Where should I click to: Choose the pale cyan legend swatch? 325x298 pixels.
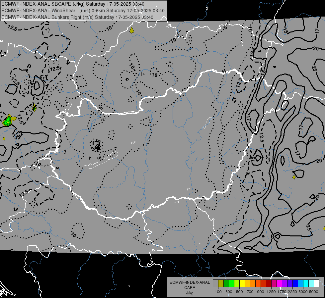(x=311, y=283)
